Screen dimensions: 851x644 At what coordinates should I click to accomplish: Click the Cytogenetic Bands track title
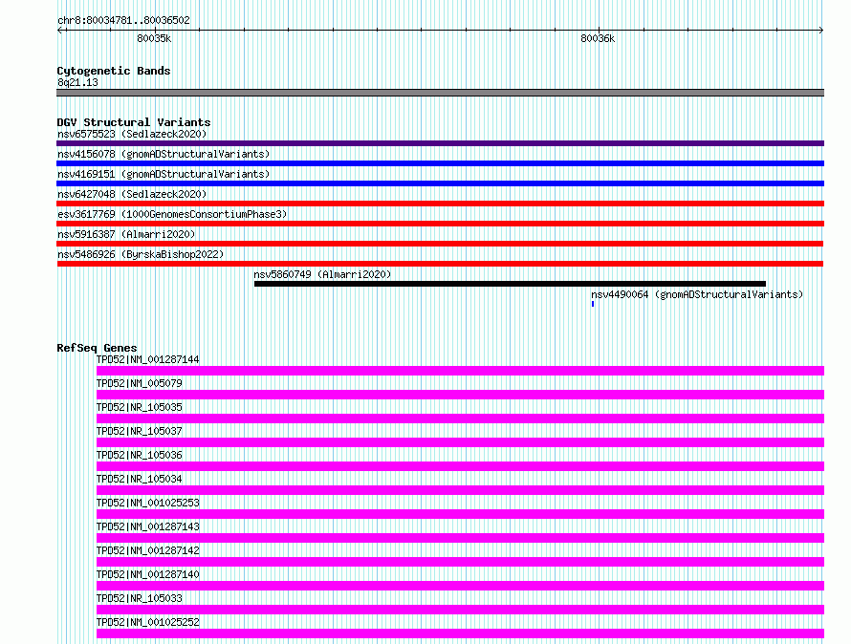point(114,71)
